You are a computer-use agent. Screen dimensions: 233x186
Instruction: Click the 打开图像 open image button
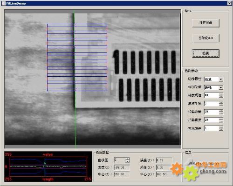[x=206, y=23]
